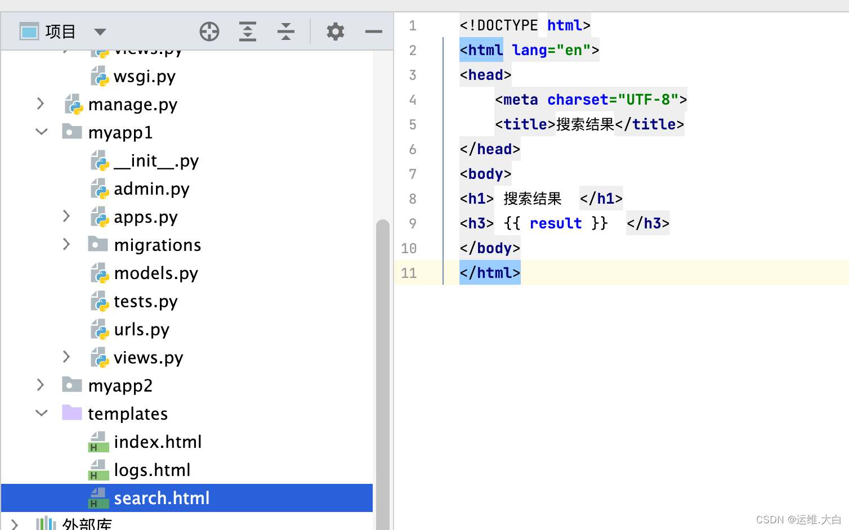Image resolution: width=849 pixels, height=530 pixels.
Task: Click the opening html lang tag
Action: pos(529,50)
